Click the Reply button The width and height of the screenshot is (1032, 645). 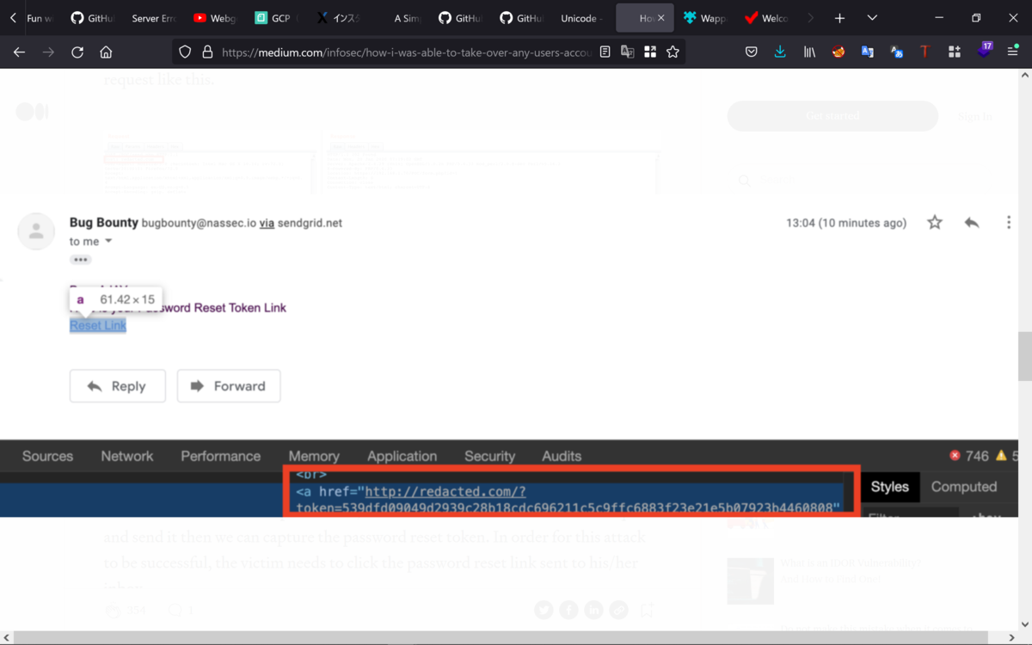point(118,386)
